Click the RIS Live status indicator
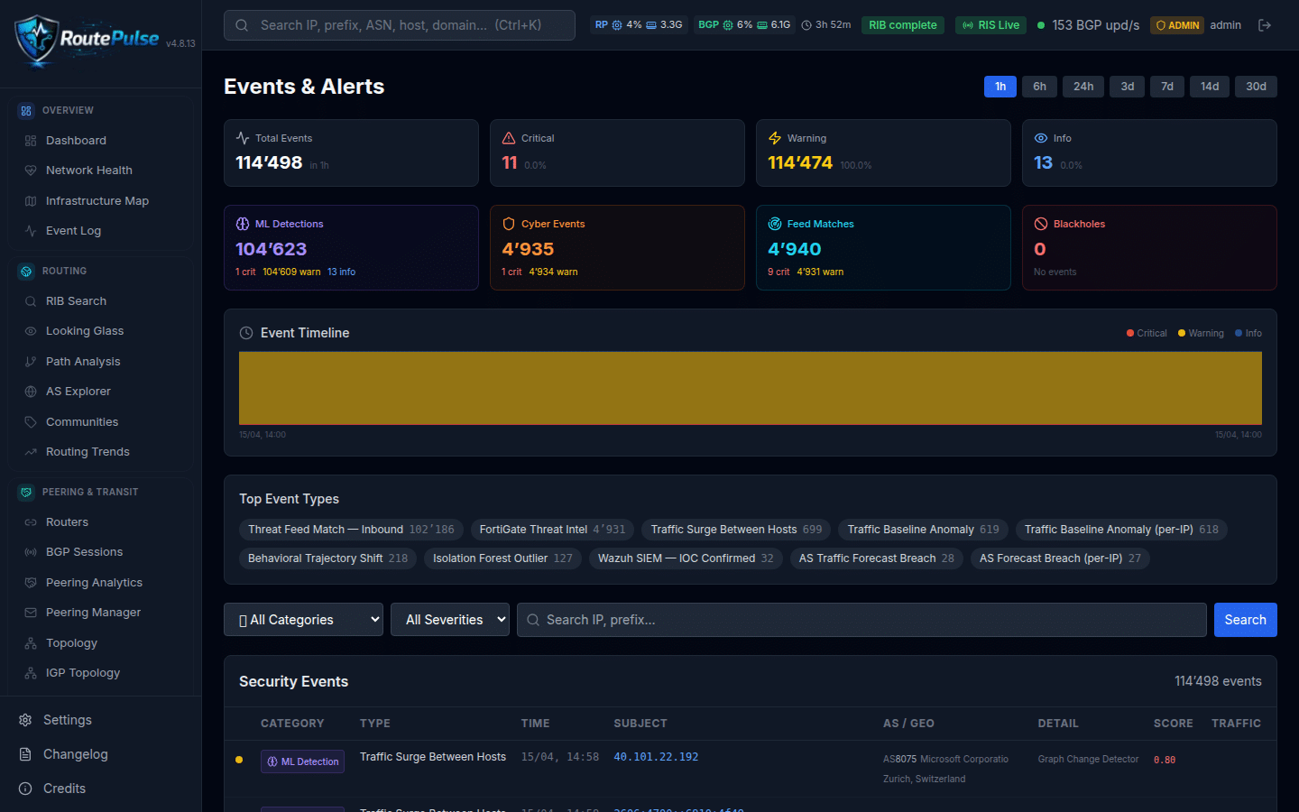1299x812 pixels. [x=990, y=24]
